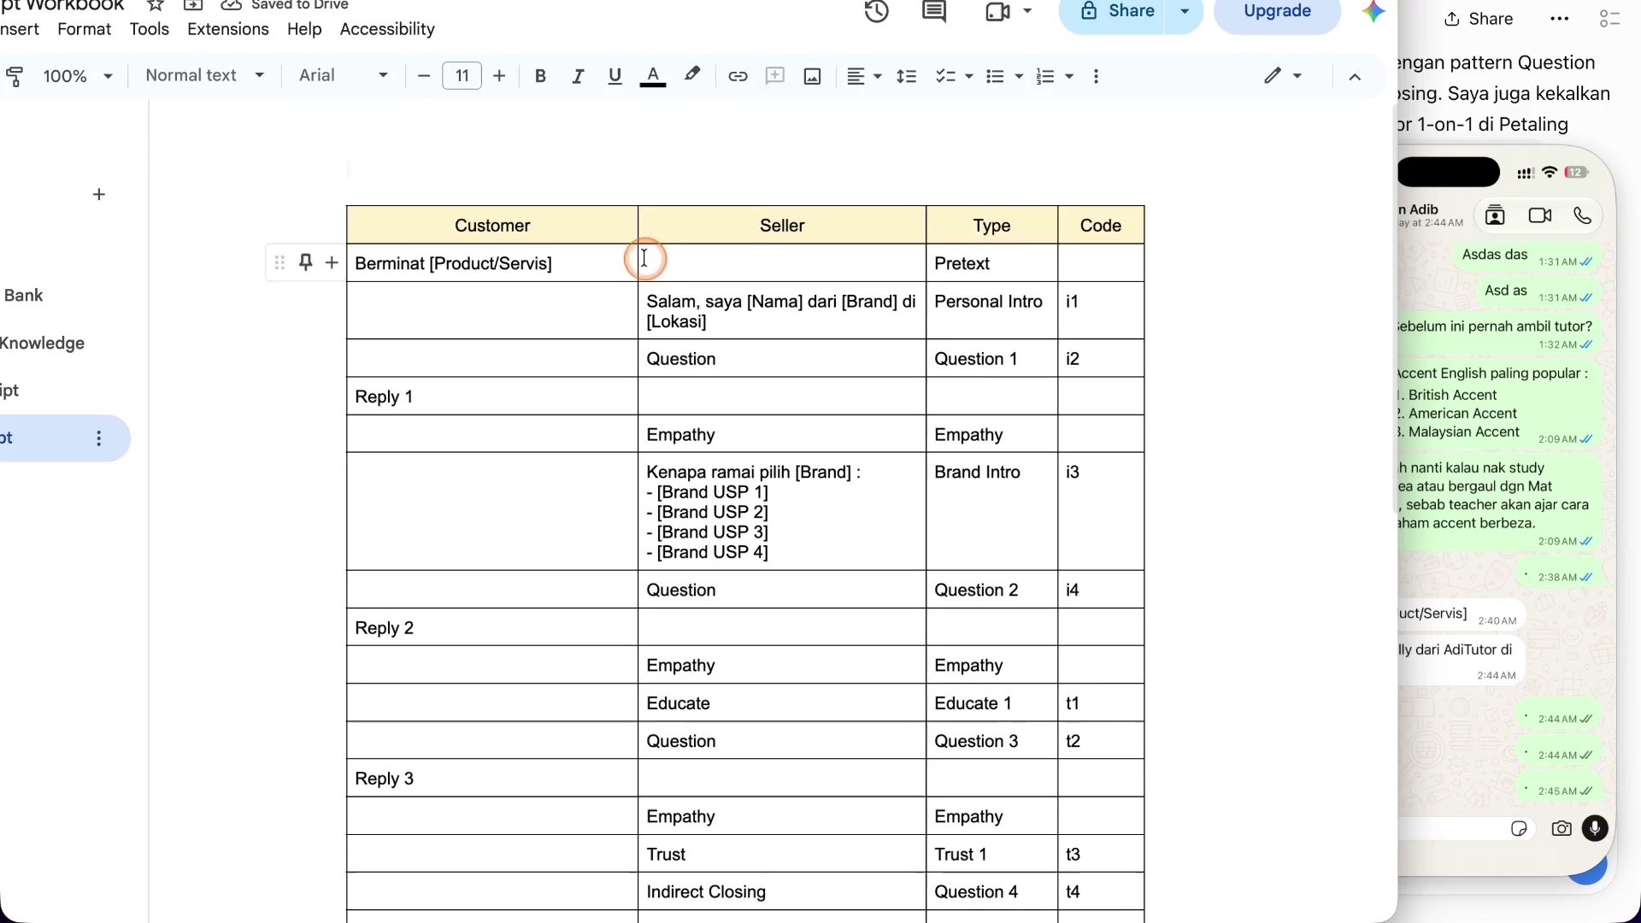Viewport: 1641px width, 923px height.
Task: Open the Accessibility menu
Action: (387, 29)
